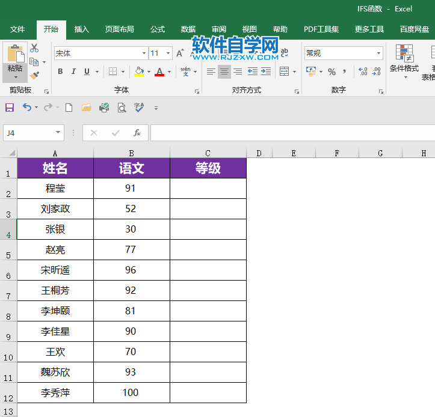Click the formula bar input
This screenshot has height=417, width=435.
click(292, 133)
